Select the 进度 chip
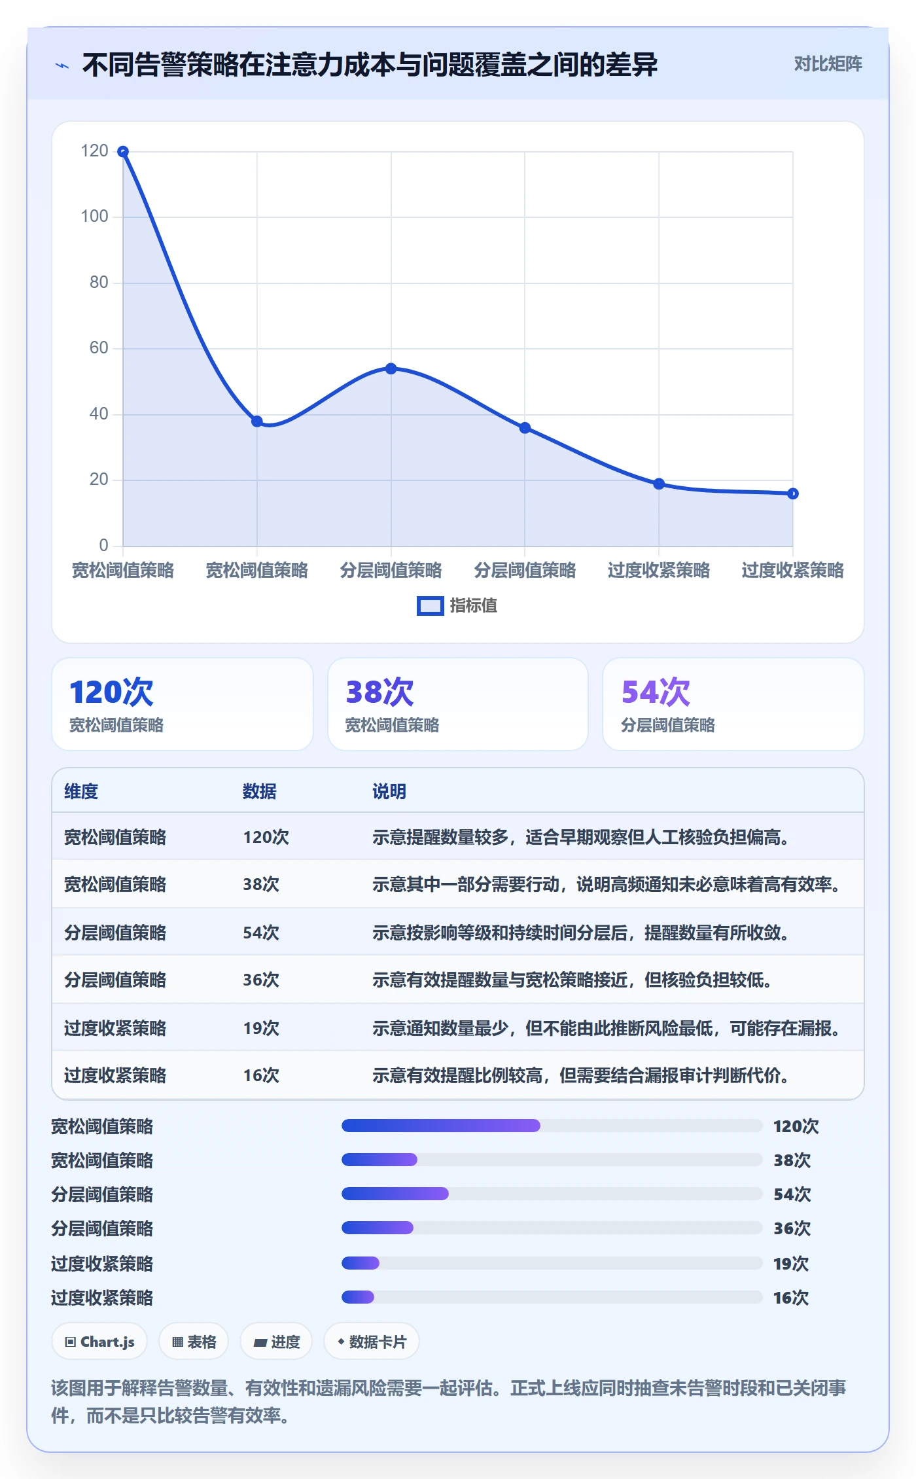Screen dimensions: 916x1479 click(x=276, y=1342)
